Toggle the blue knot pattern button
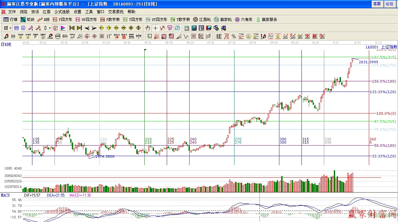398x222 pixels. tap(16, 28)
